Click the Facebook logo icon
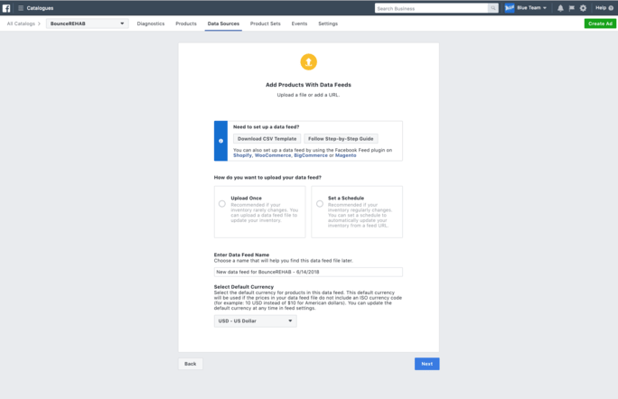 coord(6,8)
